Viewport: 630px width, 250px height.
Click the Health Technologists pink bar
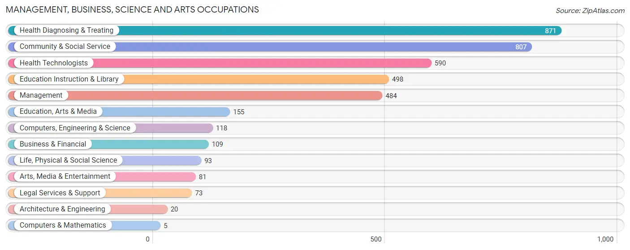pos(220,63)
